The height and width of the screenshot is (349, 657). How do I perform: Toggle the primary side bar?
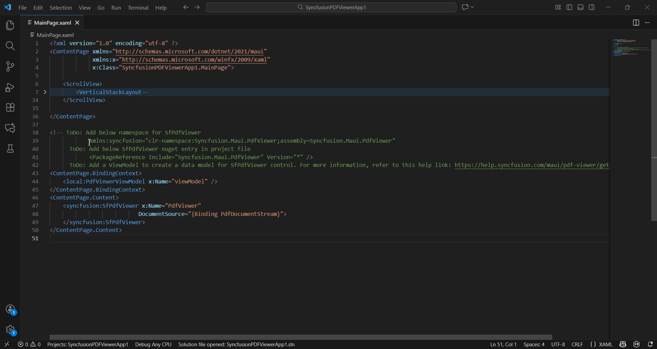[569, 7]
